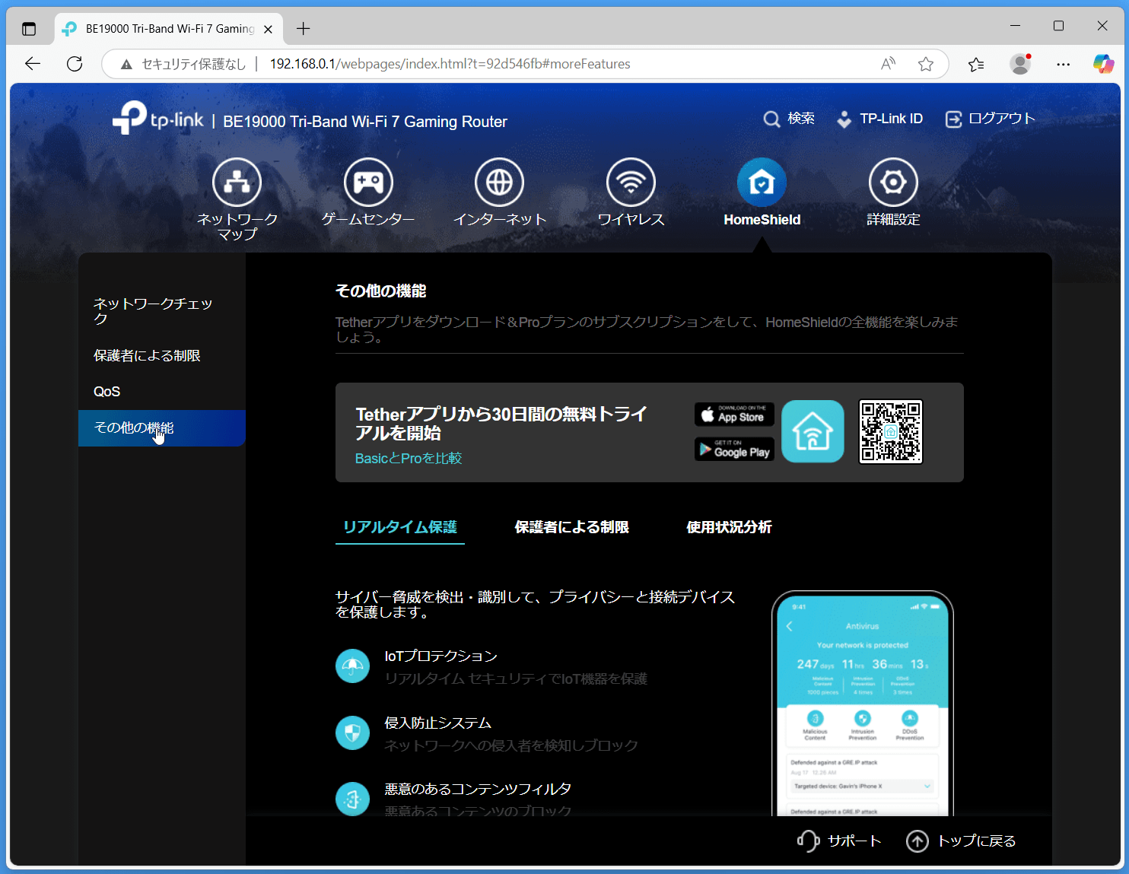The height and width of the screenshot is (874, 1129).
Task: Open tab actions menu icon
Action: [x=29, y=29]
